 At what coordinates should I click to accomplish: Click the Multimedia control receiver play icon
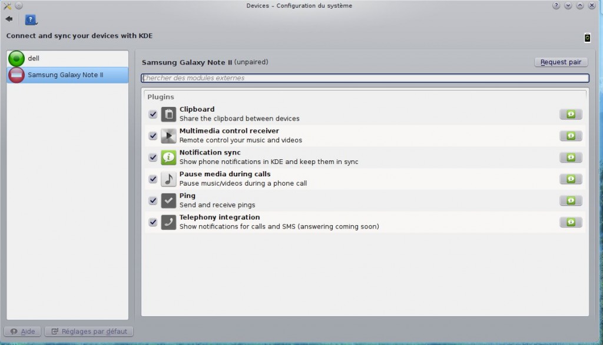coord(168,136)
